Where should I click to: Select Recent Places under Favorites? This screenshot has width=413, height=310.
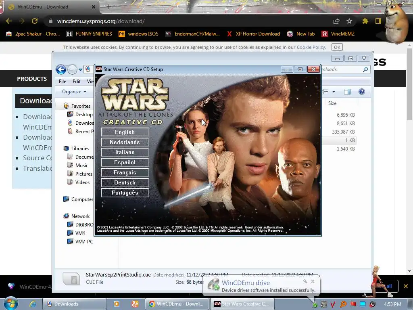[80, 131]
